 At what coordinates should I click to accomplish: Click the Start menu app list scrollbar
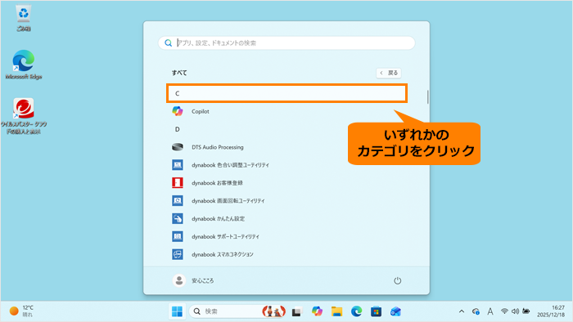tap(427, 96)
